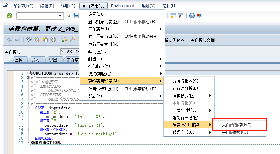This screenshot has width=280, height=154.
Task: Select 显示导航窗口(G) menu item
Action: (122, 36)
